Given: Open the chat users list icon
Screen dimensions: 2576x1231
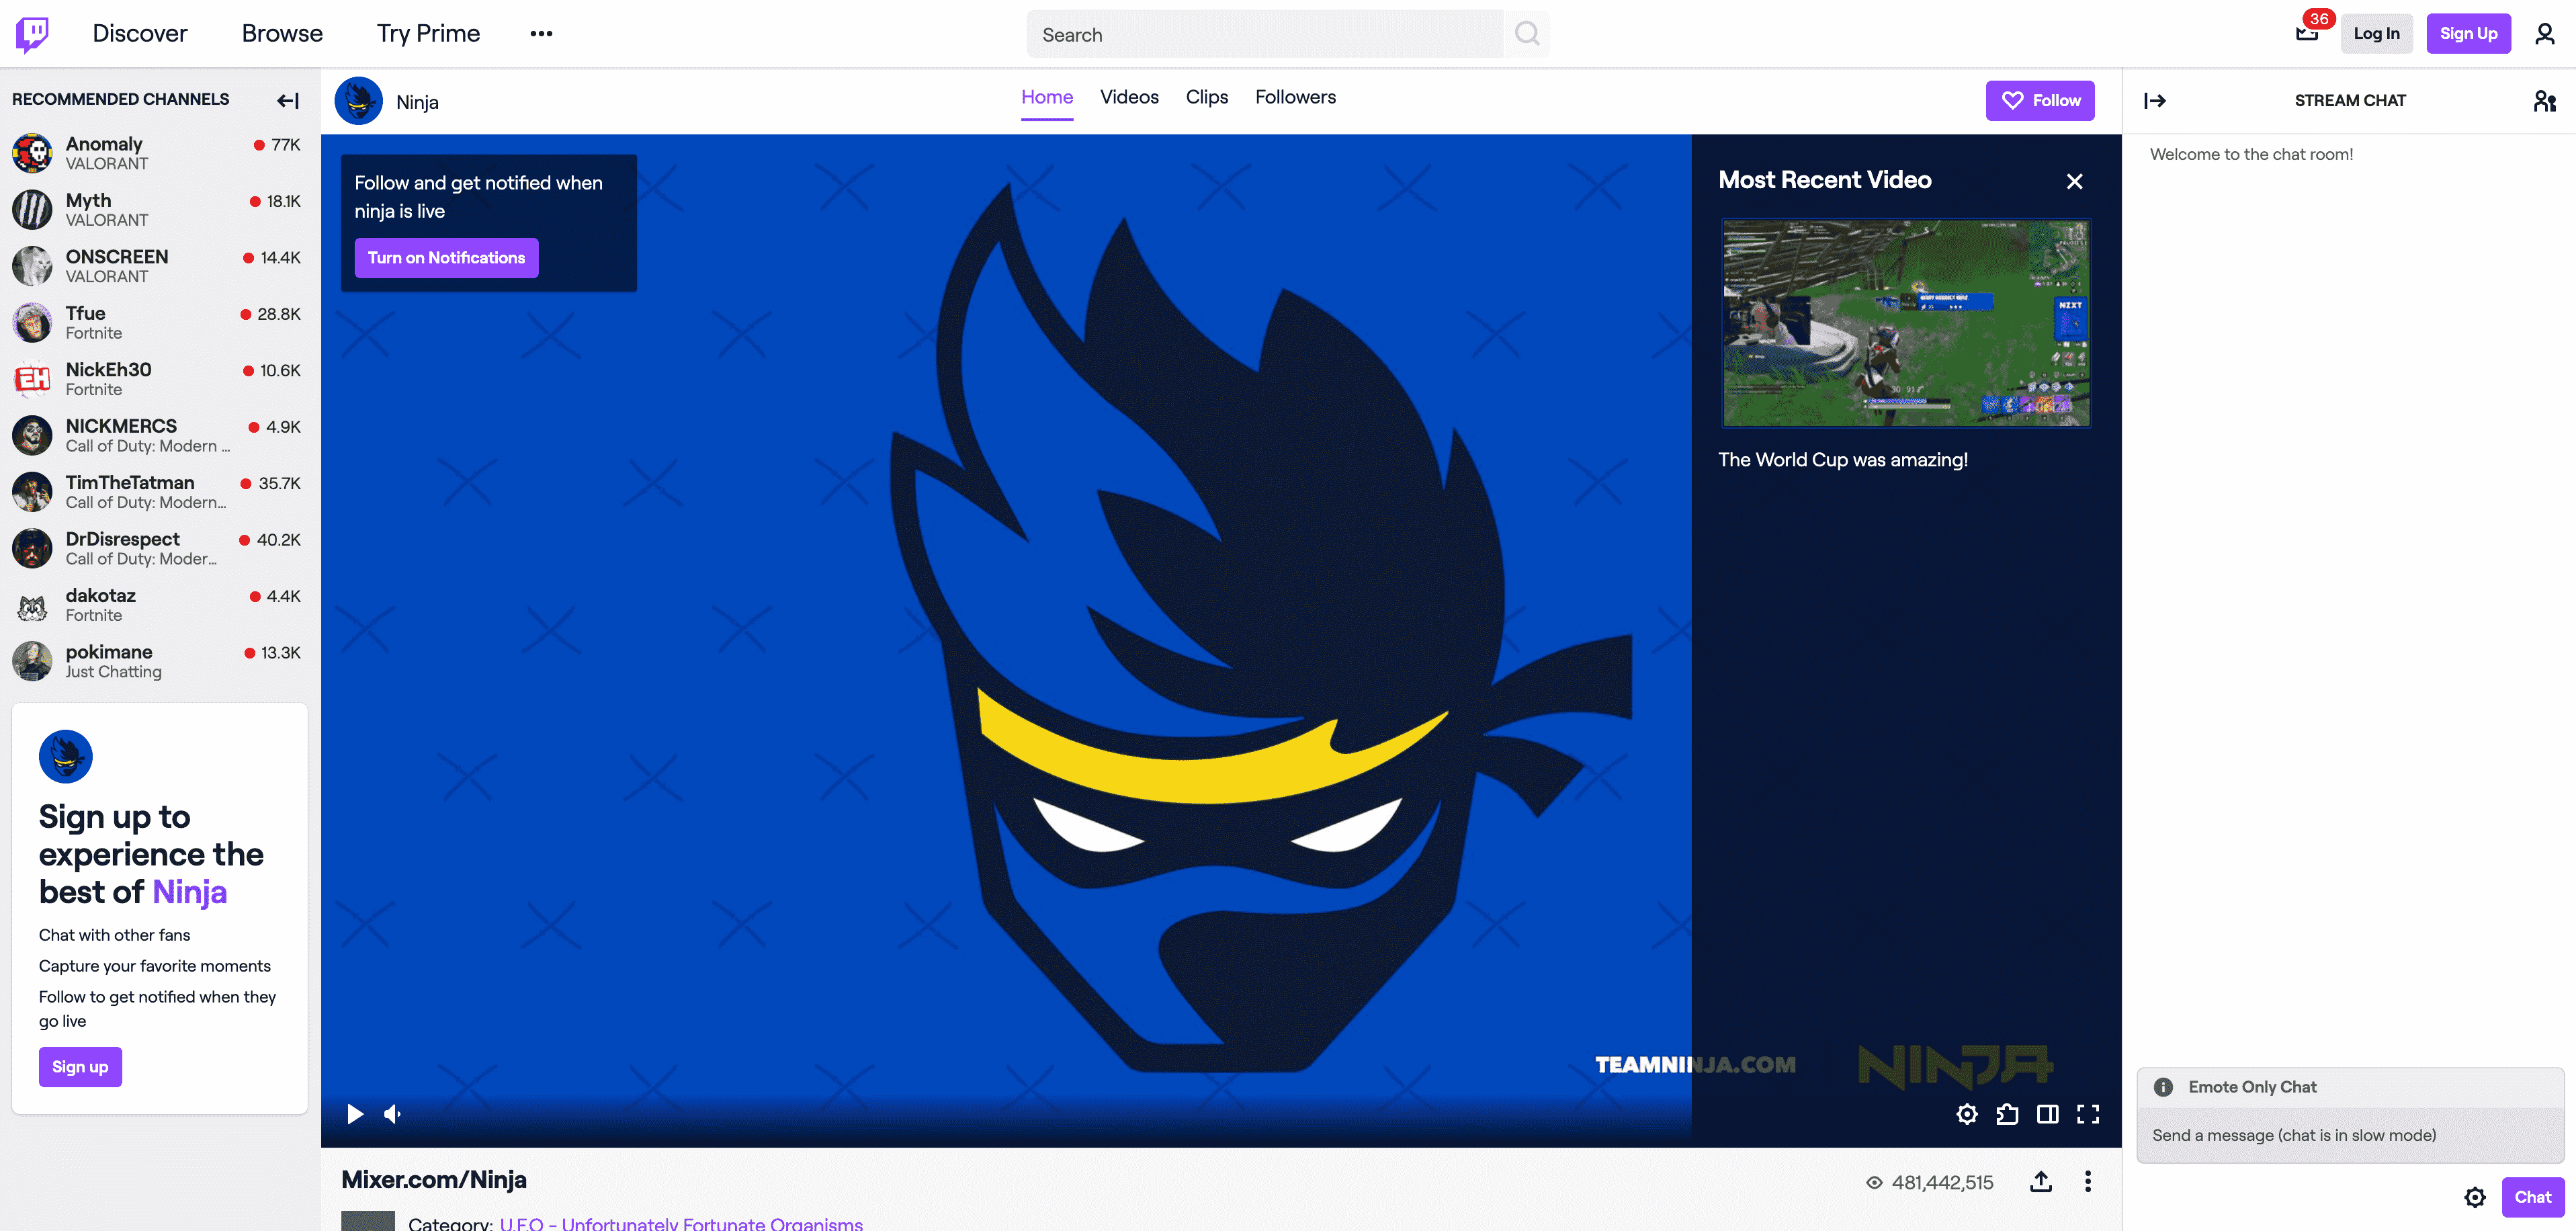Looking at the screenshot, I should pyautogui.click(x=2545, y=101).
